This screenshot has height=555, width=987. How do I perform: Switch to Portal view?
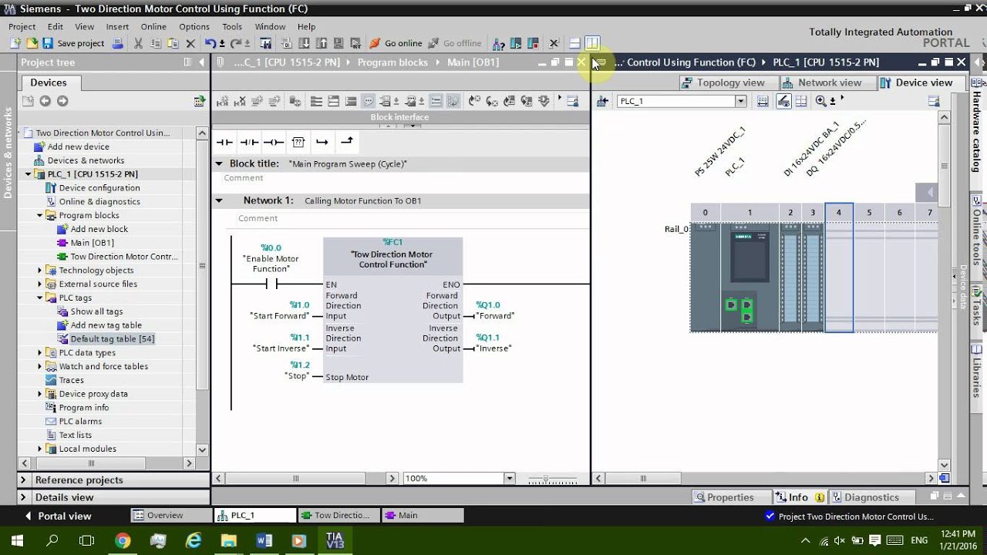58,516
